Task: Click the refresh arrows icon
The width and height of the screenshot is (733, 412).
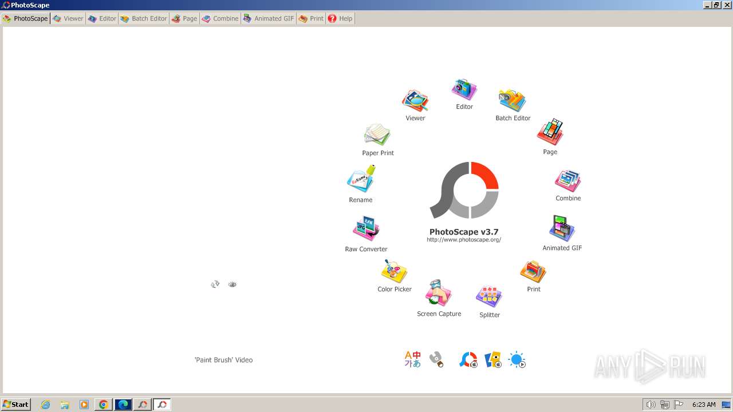Action: (x=215, y=284)
